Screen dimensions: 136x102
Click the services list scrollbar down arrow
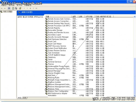tap(135, 95)
